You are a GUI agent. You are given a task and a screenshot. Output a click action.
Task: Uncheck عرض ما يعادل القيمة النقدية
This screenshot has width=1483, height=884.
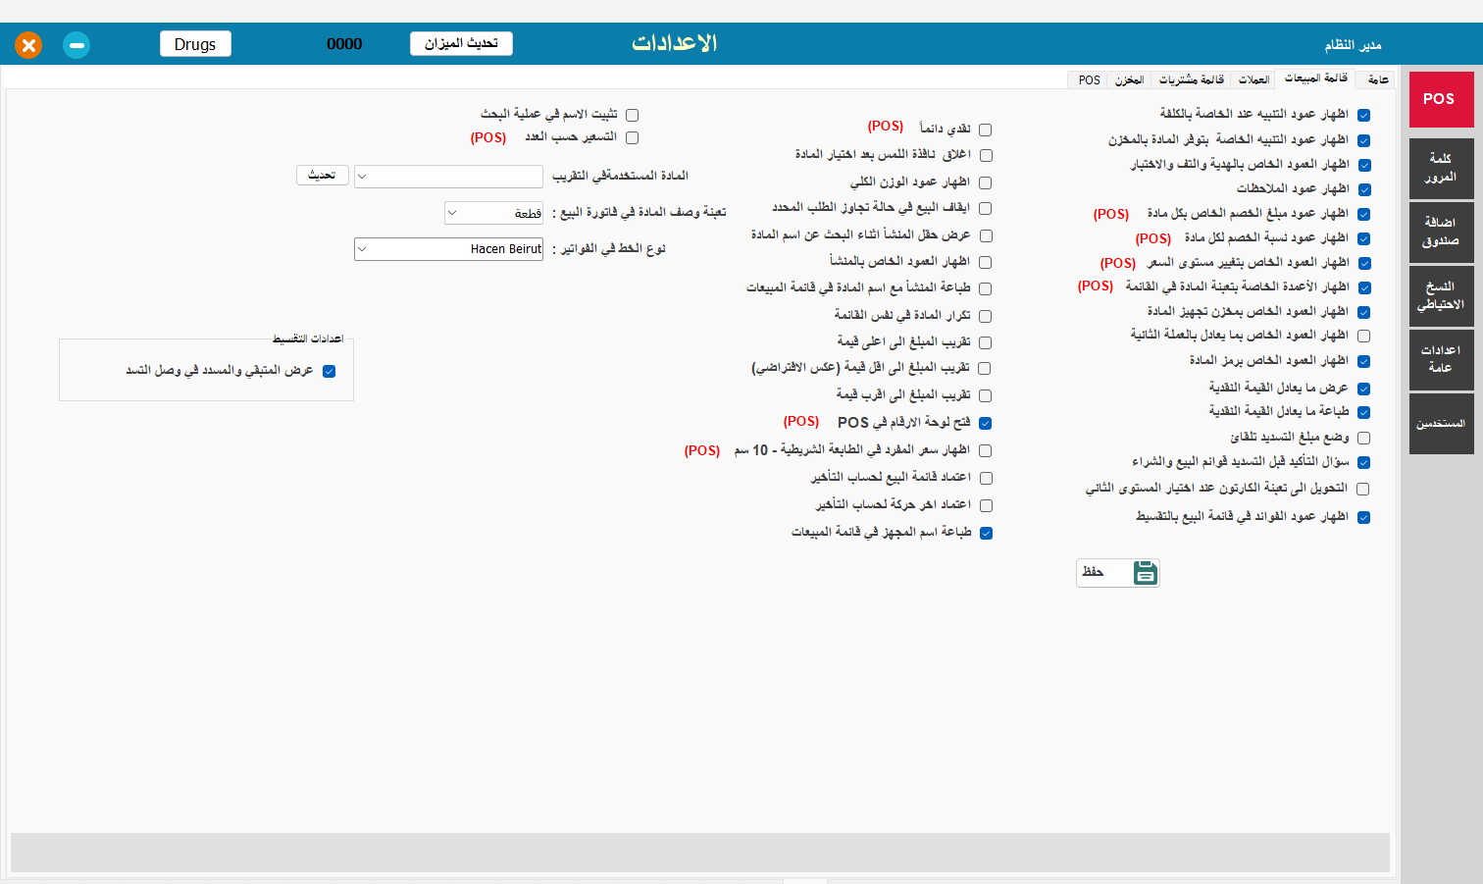pos(1363,389)
